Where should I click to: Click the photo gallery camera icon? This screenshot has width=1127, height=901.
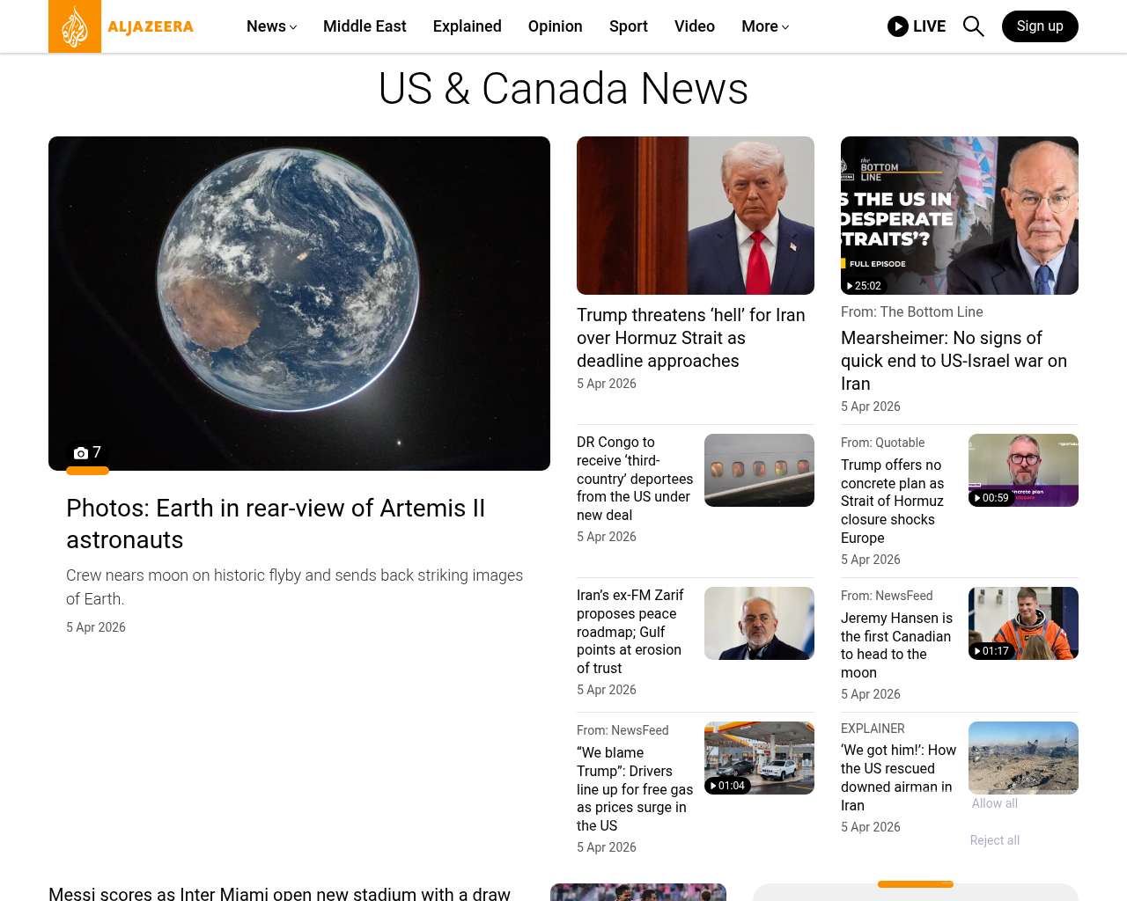(x=81, y=453)
